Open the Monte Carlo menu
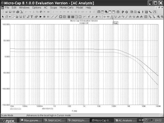This screenshot has width=164, height=123. click(x=67, y=8)
